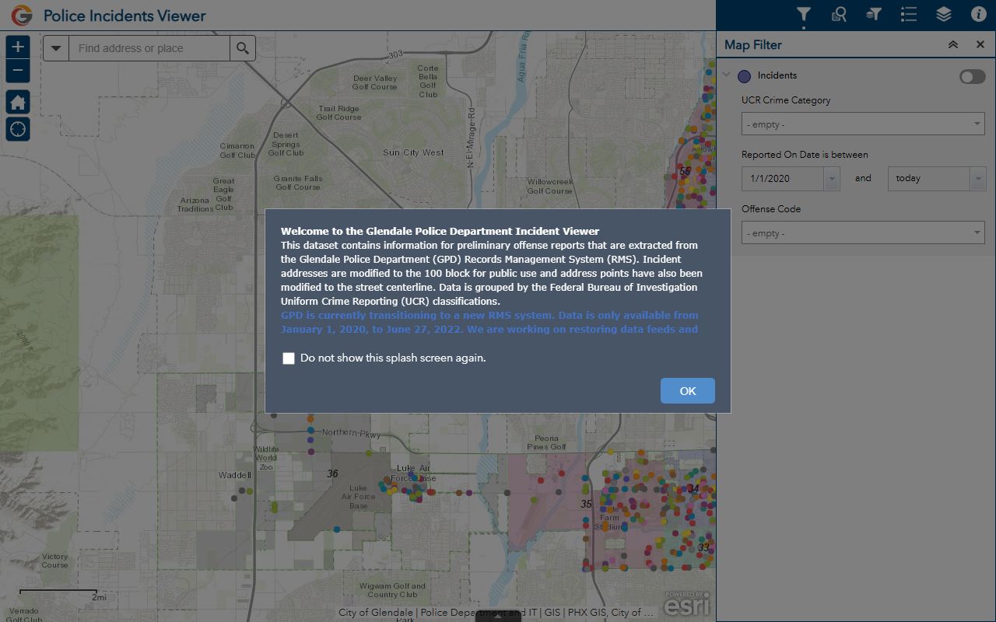The image size is (996, 622).
Task: Click the search magnifier button
Action: [243, 48]
